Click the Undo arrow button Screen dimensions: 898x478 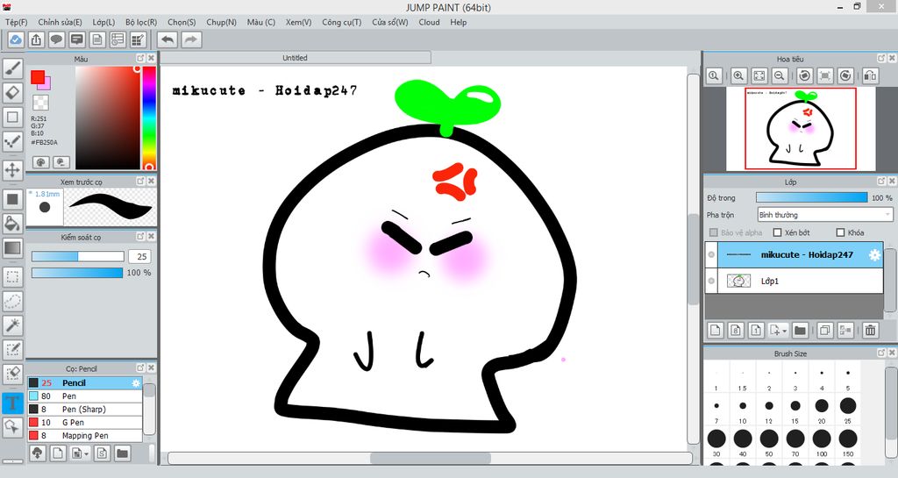coord(167,39)
